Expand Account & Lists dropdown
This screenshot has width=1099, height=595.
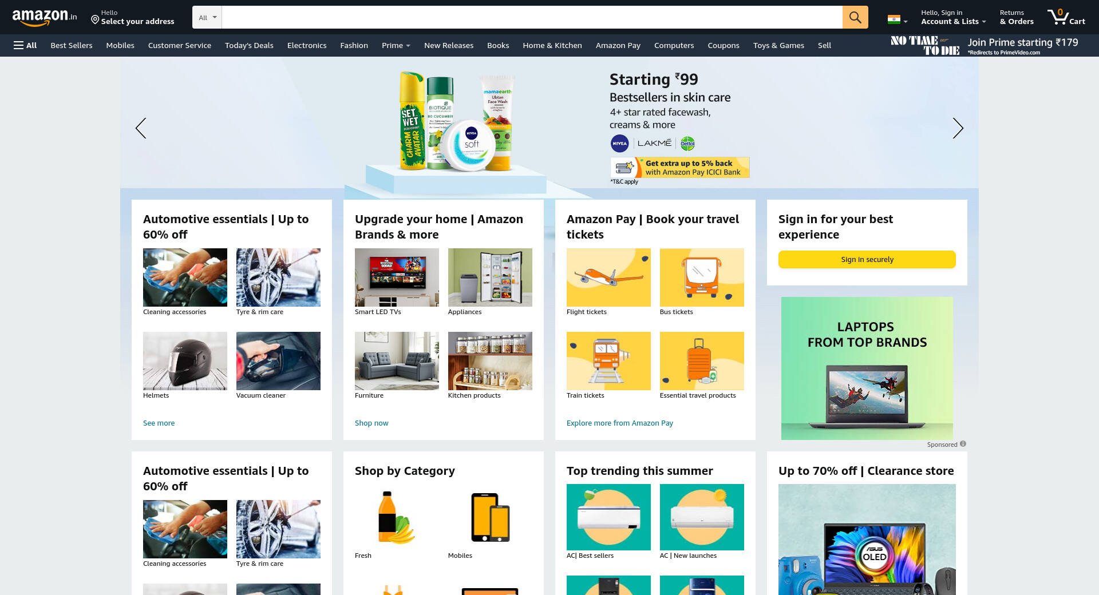[x=953, y=17]
